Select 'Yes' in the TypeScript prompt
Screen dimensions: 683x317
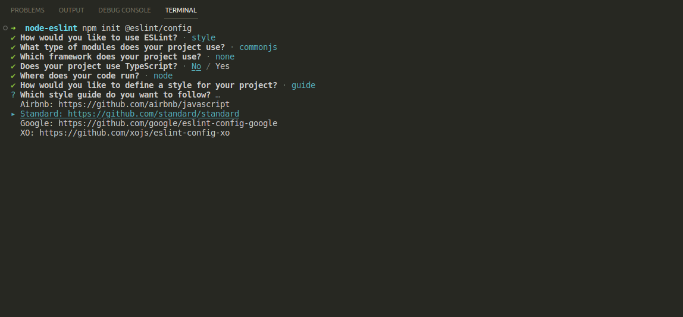pyautogui.click(x=223, y=66)
